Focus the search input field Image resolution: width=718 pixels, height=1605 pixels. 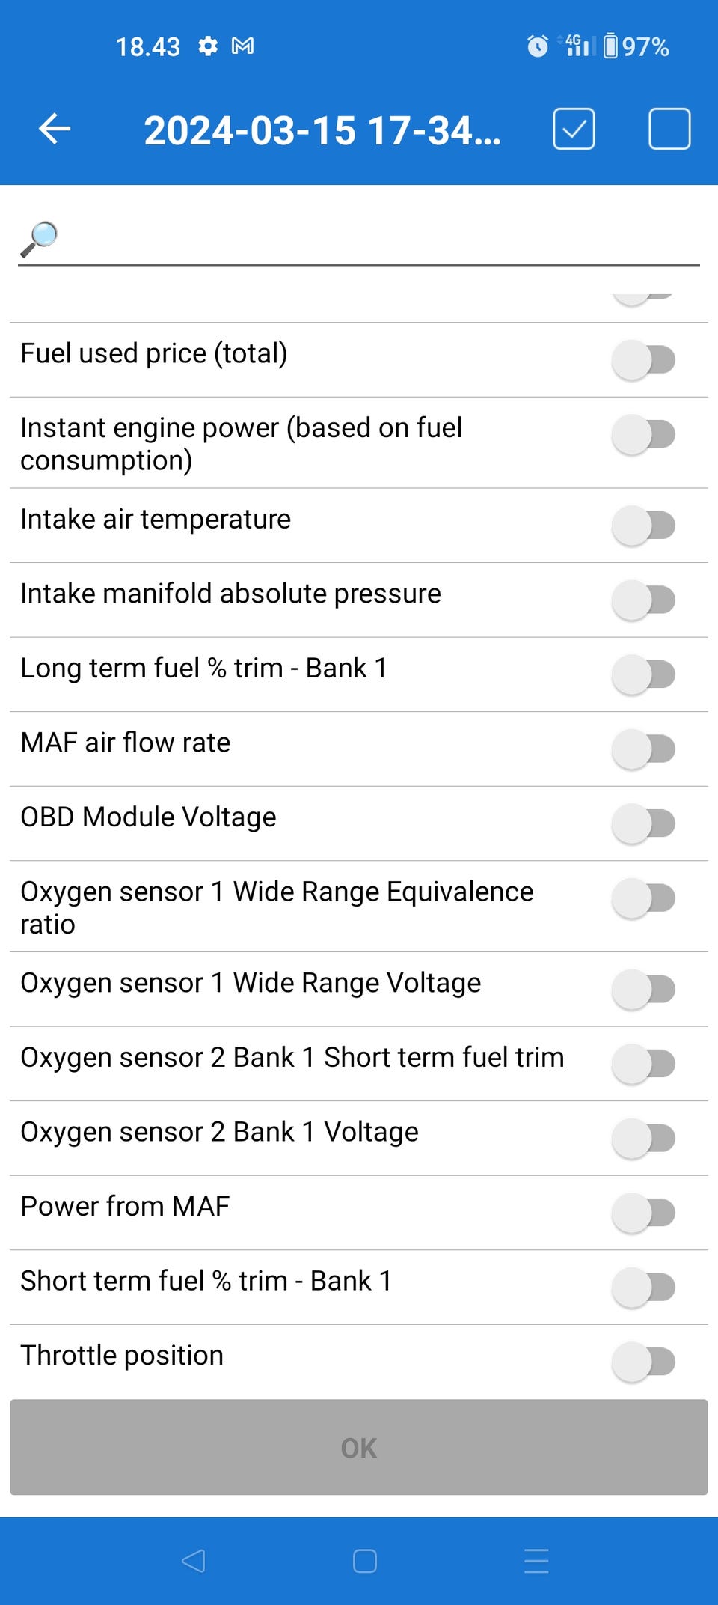[374, 239]
